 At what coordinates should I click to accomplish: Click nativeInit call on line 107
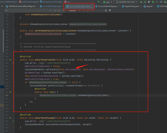coord(52,69)
